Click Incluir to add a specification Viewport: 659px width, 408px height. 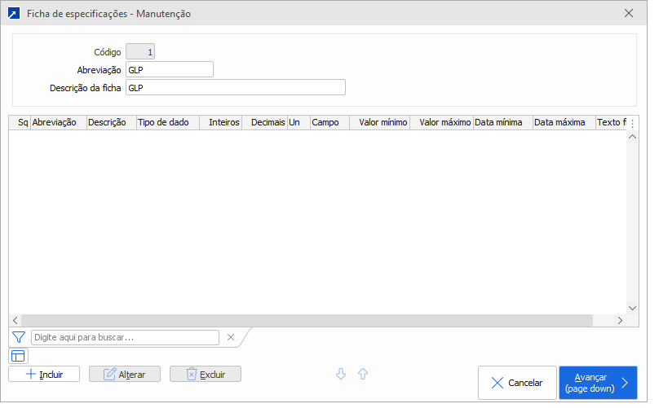tap(44, 374)
